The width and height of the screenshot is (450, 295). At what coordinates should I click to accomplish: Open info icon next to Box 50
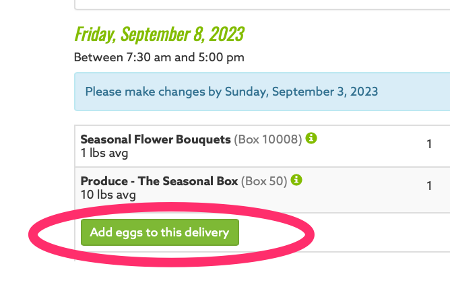pyautogui.click(x=297, y=181)
